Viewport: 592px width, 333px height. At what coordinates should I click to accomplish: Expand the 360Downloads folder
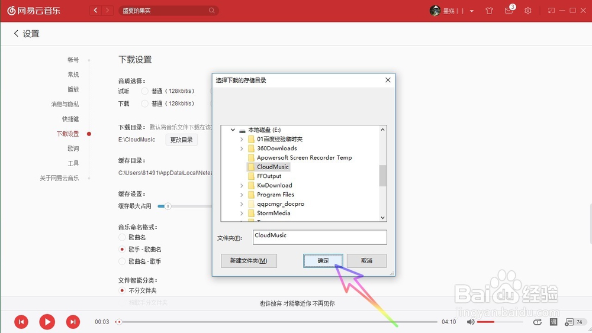[x=242, y=148]
